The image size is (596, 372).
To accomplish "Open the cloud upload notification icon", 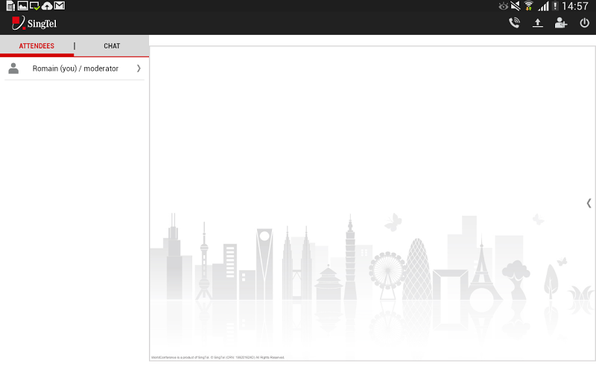I will pyautogui.click(x=47, y=6).
